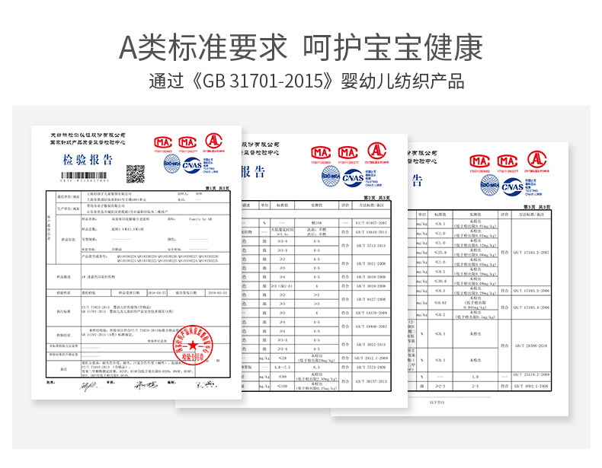Click the '检验结论' row label on page 1
Image resolution: width=602 pixels, height=468 pixels.
coord(63,335)
